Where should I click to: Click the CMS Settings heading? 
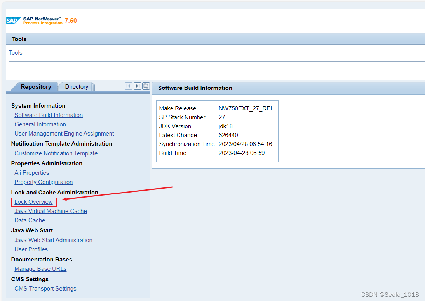pyautogui.click(x=30, y=279)
